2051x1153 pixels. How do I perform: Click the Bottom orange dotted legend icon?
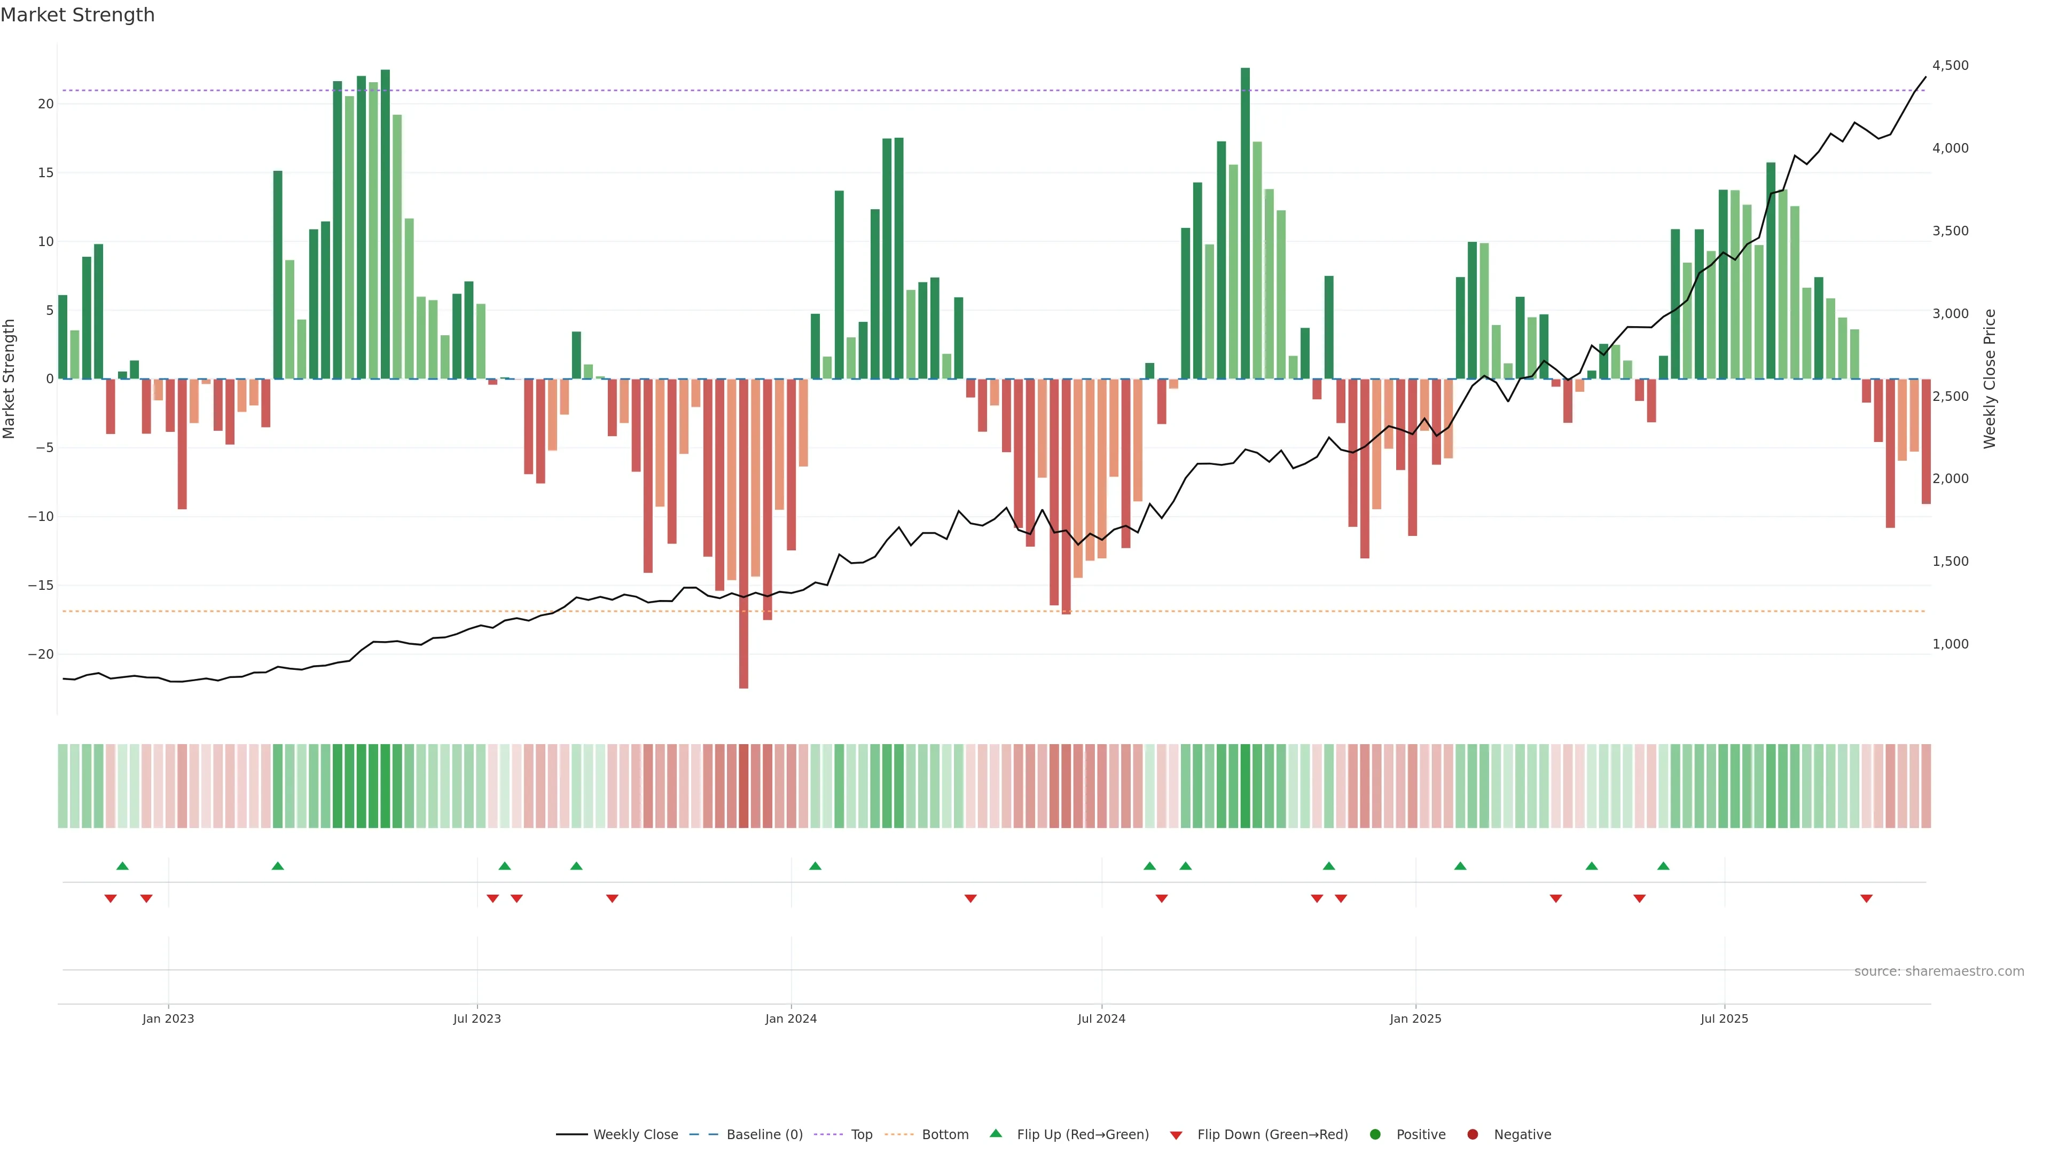pos(899,1135)
